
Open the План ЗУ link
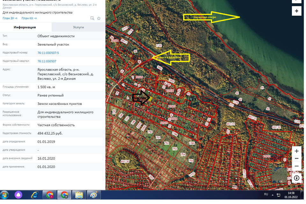tap(10, 18)
